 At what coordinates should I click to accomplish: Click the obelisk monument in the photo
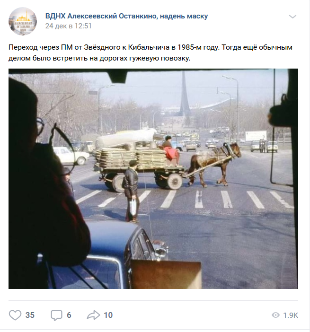tap(185, 95)
